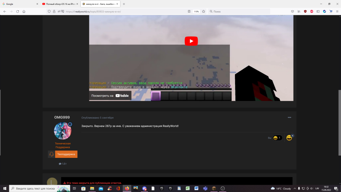Show site security padlock info

click(54, 12)
